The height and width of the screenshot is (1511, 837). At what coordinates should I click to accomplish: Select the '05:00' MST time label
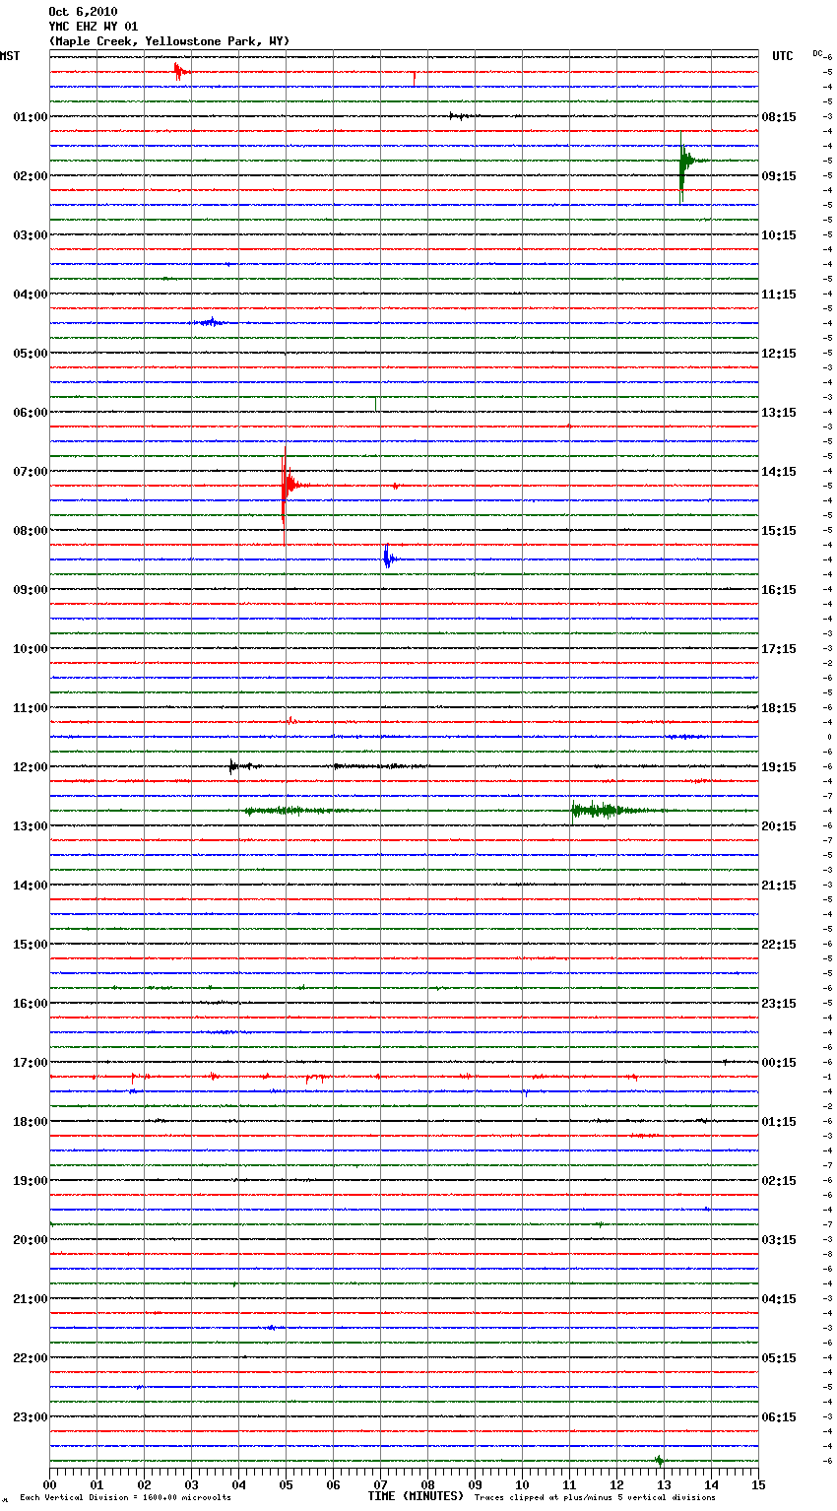pyautogui.click(x=31, y=353)
